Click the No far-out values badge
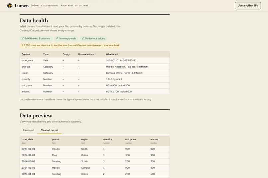Screen dimensions: 268x178 point(93,38)
